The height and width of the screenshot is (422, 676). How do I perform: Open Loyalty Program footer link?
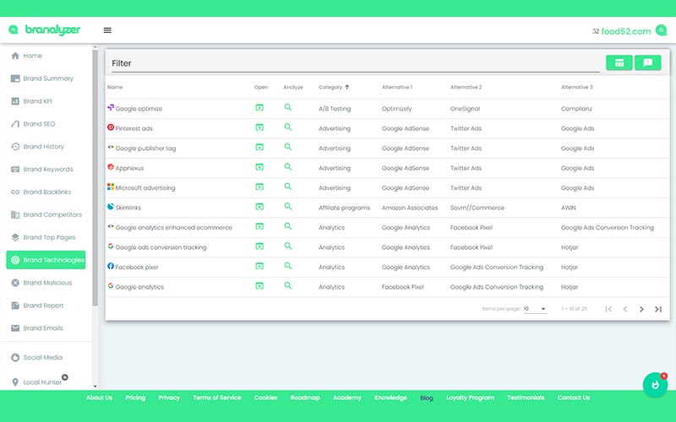pyautogui.click(x=470, y=398)
